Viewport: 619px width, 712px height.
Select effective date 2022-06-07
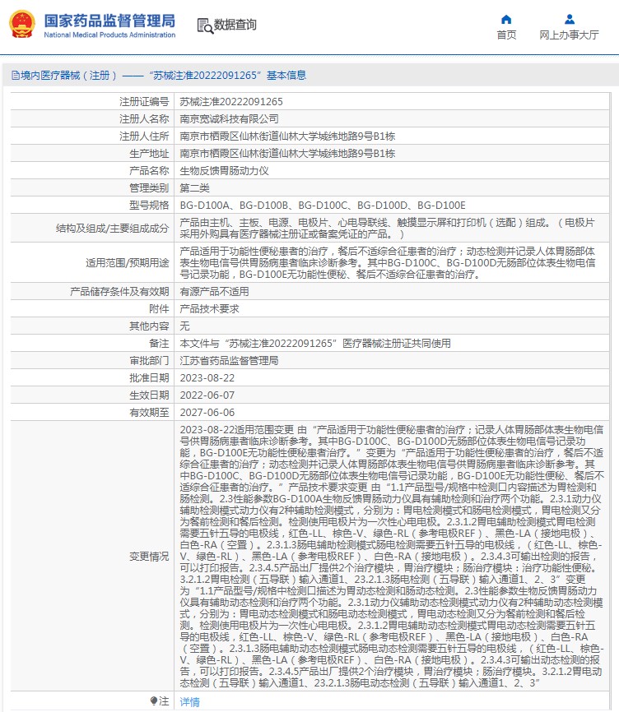[207, 395]
